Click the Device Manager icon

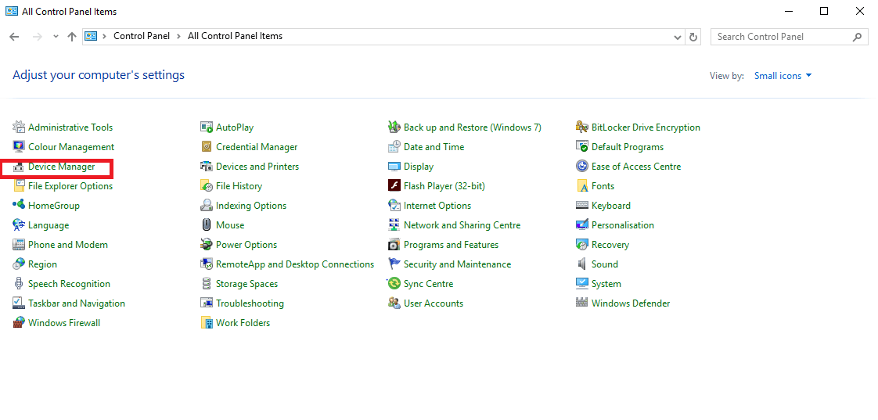tap(19, 167)
